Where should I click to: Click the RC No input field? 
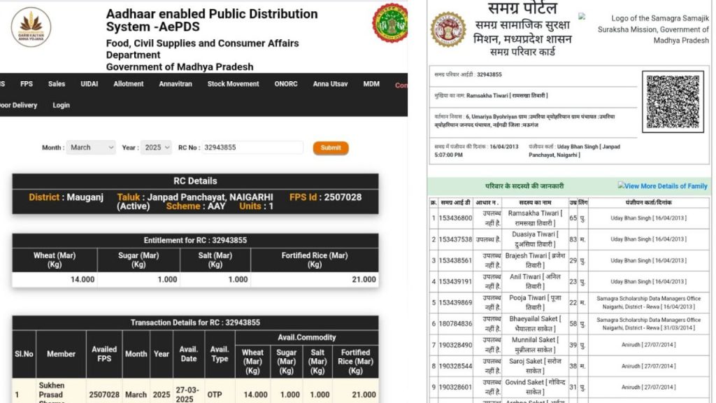[252, 148]
